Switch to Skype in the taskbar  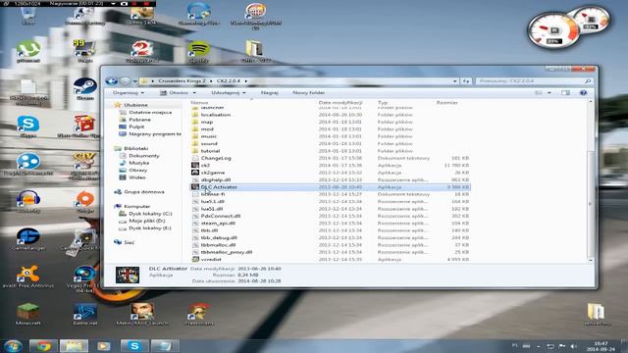tap(134, 346)
